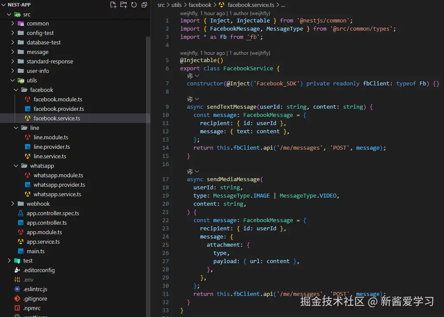Open CodeLens dropdown chevron above sendTextMessage
Viewport: 444px width, 317px height.
click(x=197, y=99)
